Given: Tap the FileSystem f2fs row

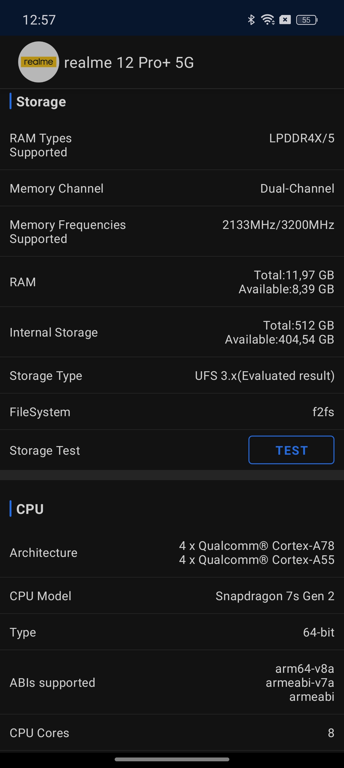Looking at the screenshot, I should click(172, 412).
